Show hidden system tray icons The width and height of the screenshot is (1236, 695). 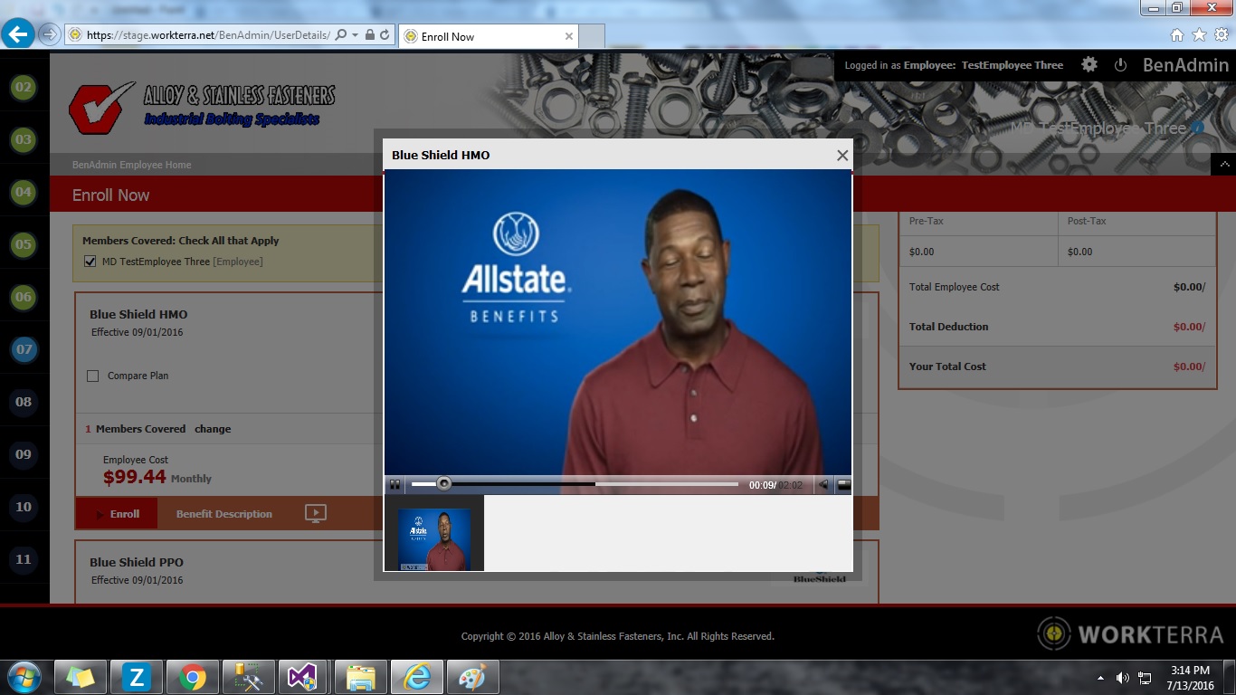[1100, 678]
